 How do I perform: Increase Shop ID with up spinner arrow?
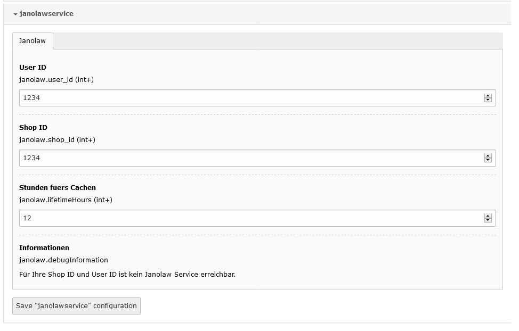pyautogui.click(x=488, y=156)
